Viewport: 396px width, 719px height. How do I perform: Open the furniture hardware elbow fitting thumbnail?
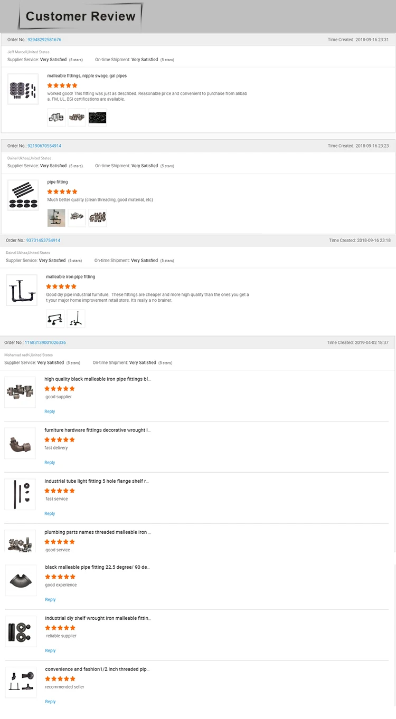pos(20,443)
